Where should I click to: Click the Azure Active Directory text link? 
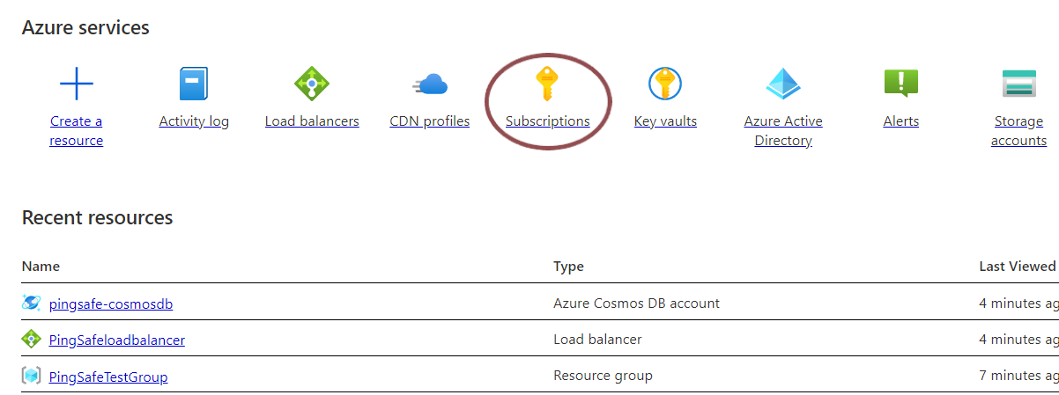[x=782, y=131]
